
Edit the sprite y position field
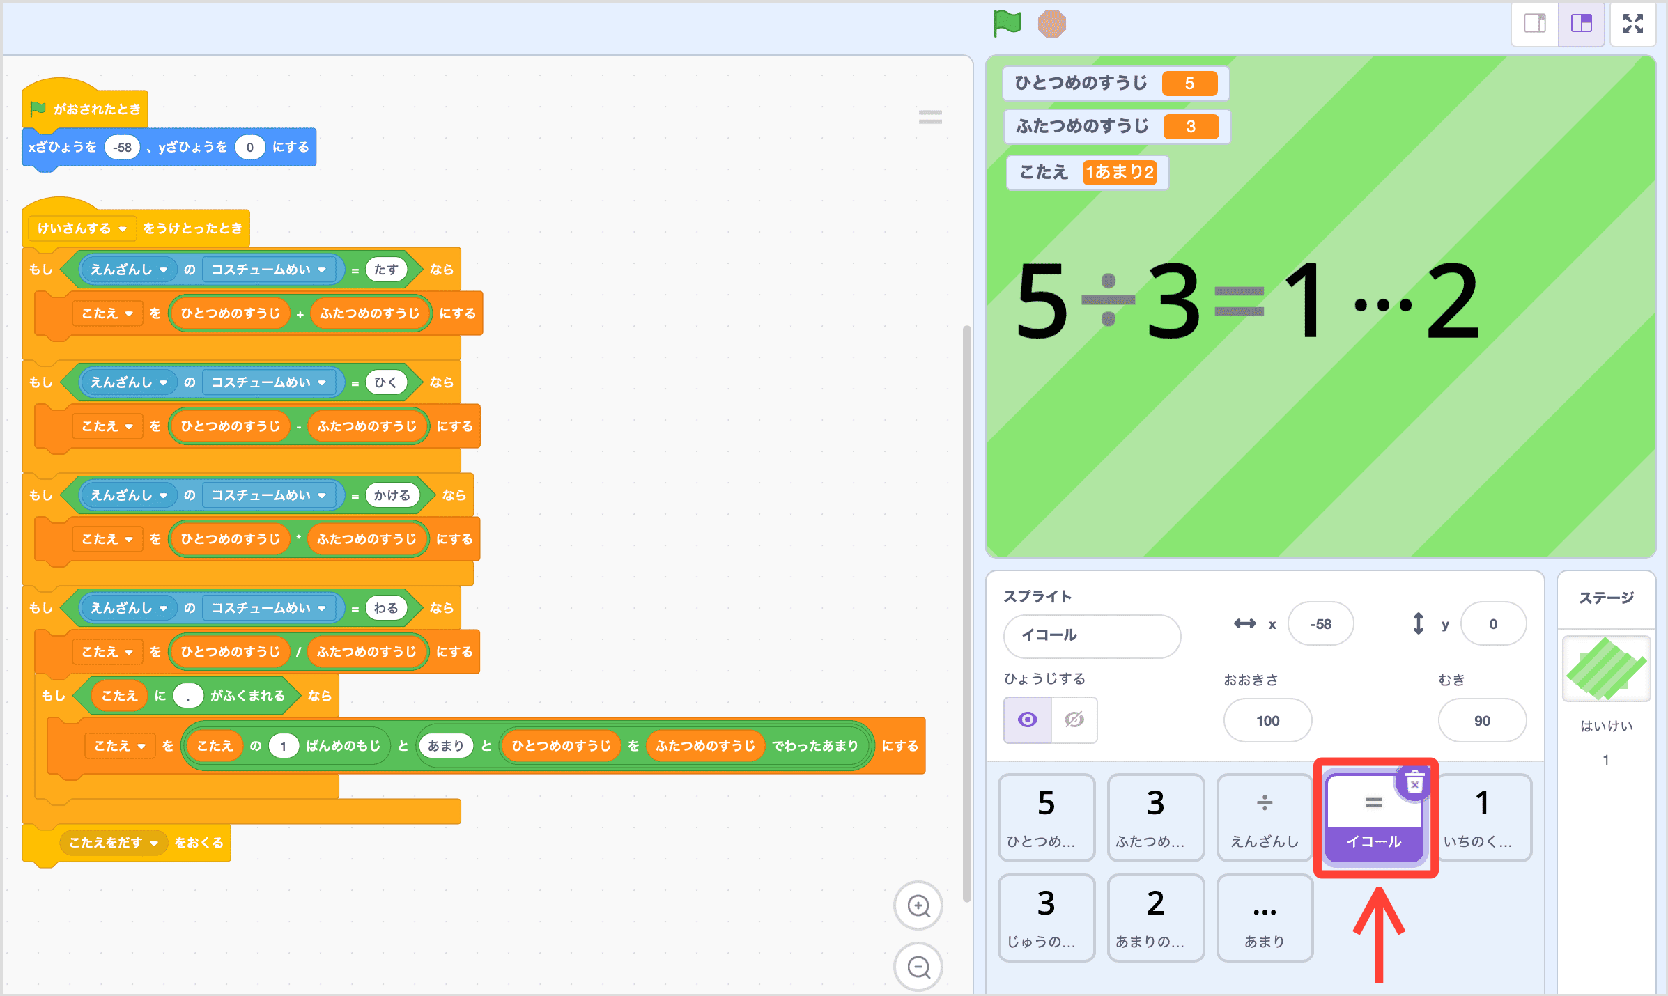(x=1493, y=624)
